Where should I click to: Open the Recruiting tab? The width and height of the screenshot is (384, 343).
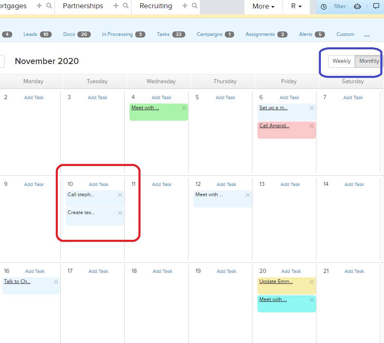point(156,6)
